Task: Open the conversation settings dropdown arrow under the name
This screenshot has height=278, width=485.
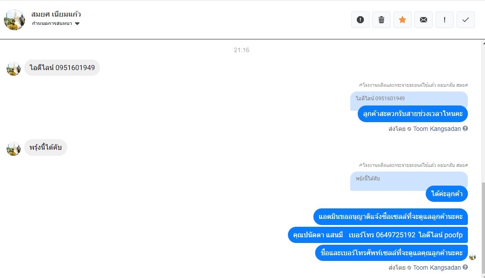Action: [x=77, y=24]
